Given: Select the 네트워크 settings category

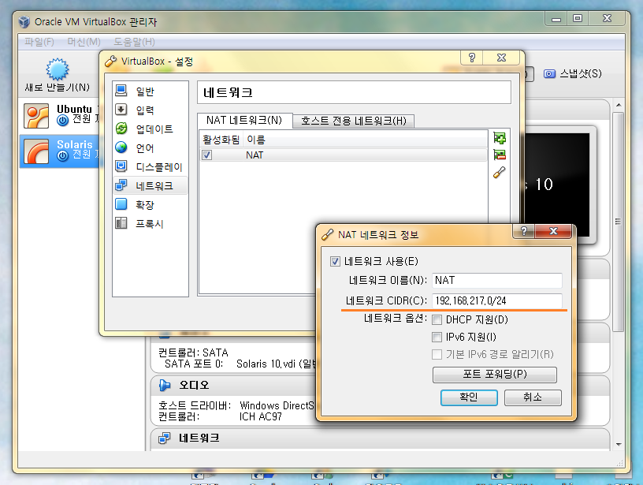Looking at the screenshot, I should (150, 185).
